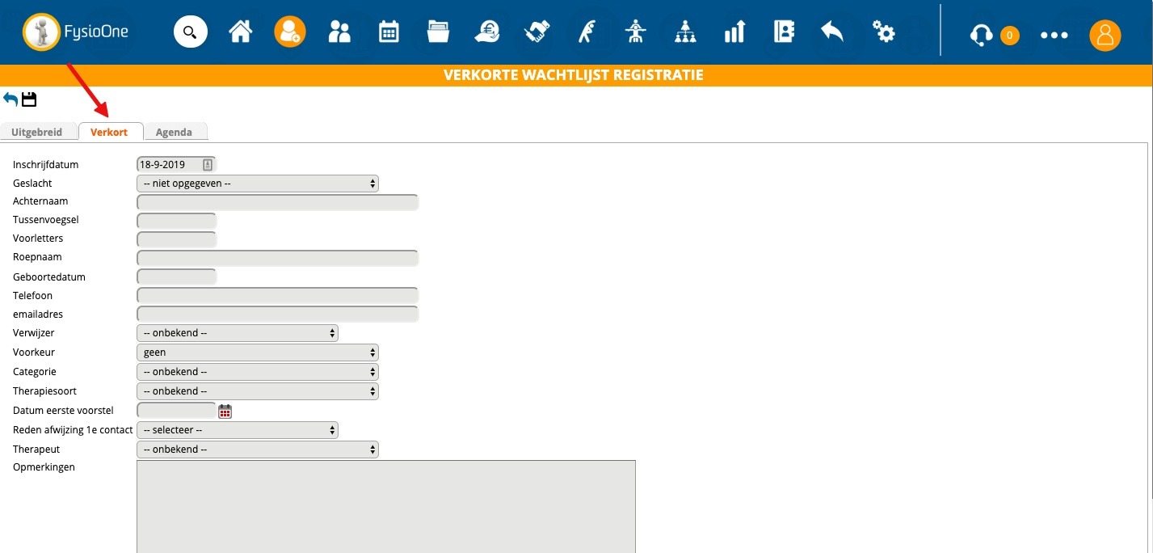
Task: Save the registration with the floppy disk icon
Action: pos(29,99)
